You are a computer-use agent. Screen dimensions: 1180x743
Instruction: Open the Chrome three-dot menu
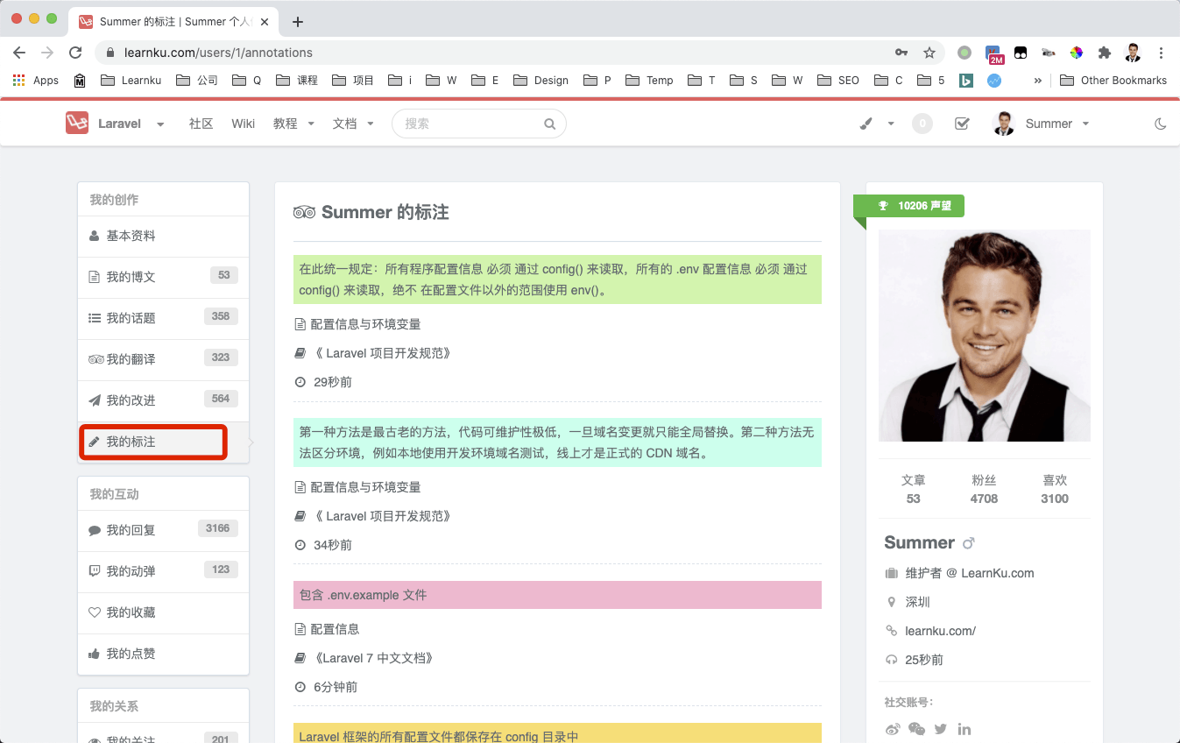pos(1161,53)
